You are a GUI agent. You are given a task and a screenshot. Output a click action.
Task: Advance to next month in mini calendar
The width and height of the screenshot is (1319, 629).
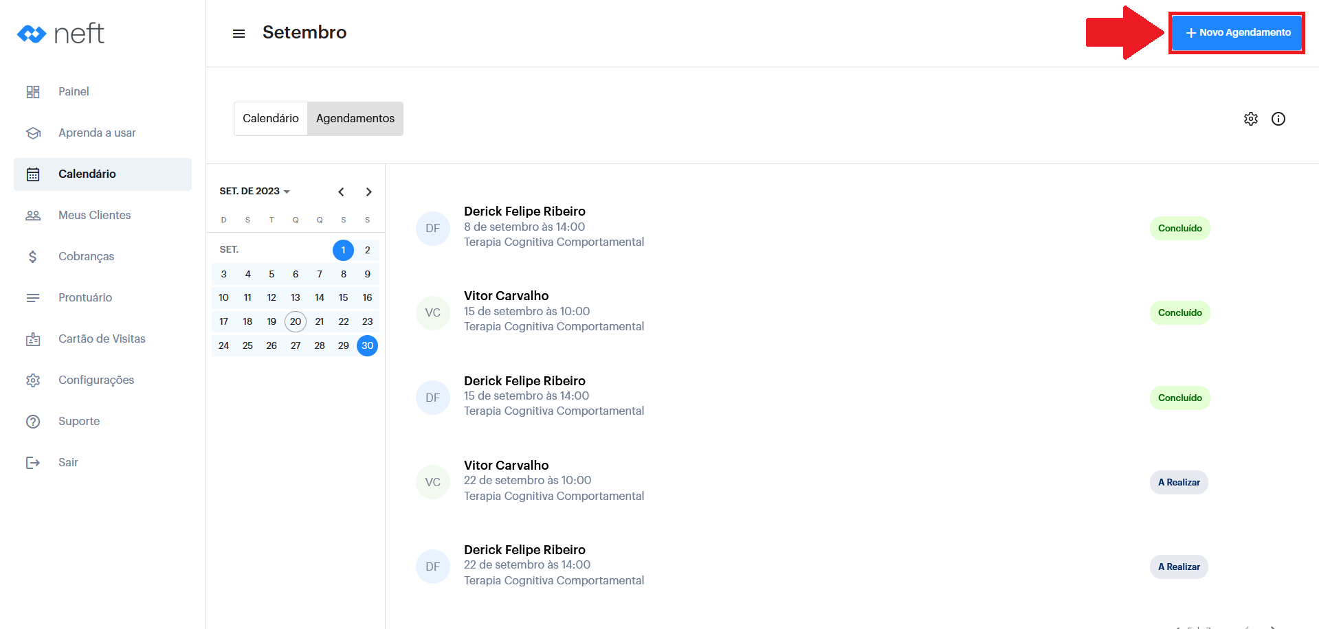click(x=368, y=192)
